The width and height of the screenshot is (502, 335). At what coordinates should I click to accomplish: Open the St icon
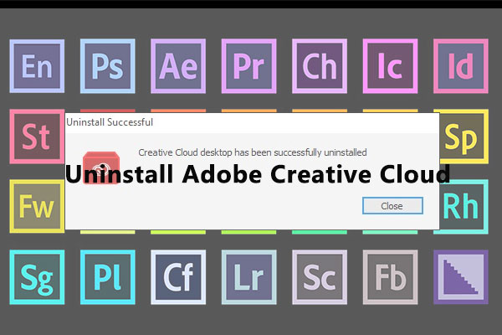tap(37, 137)
